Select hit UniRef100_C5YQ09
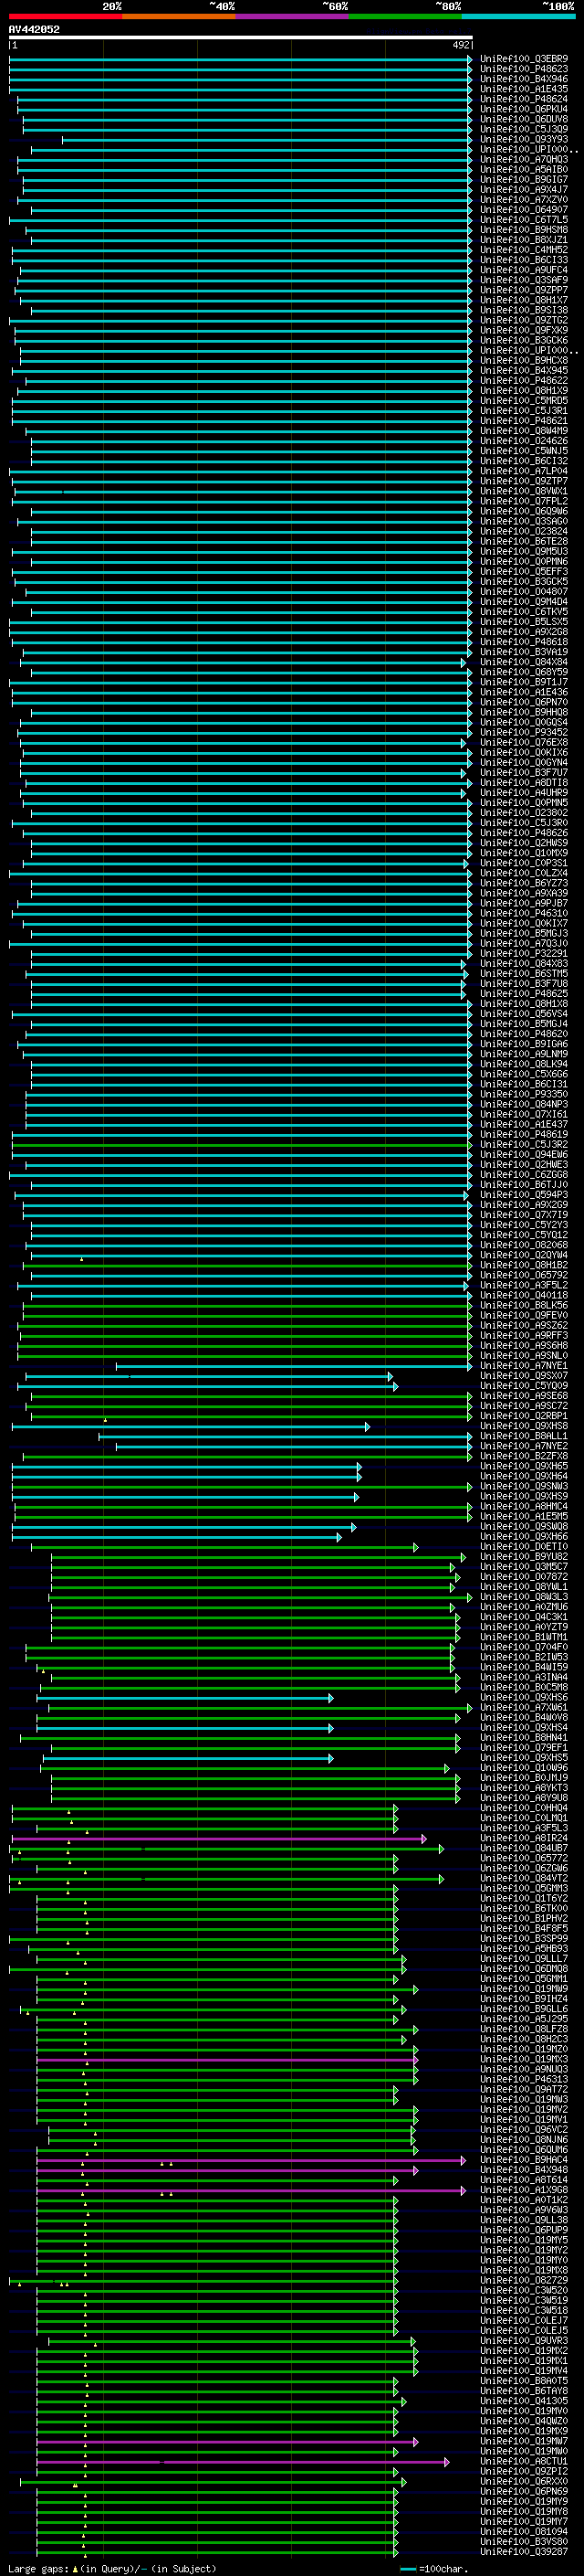Viewport: 584px width, 2576px height. 524,1387
